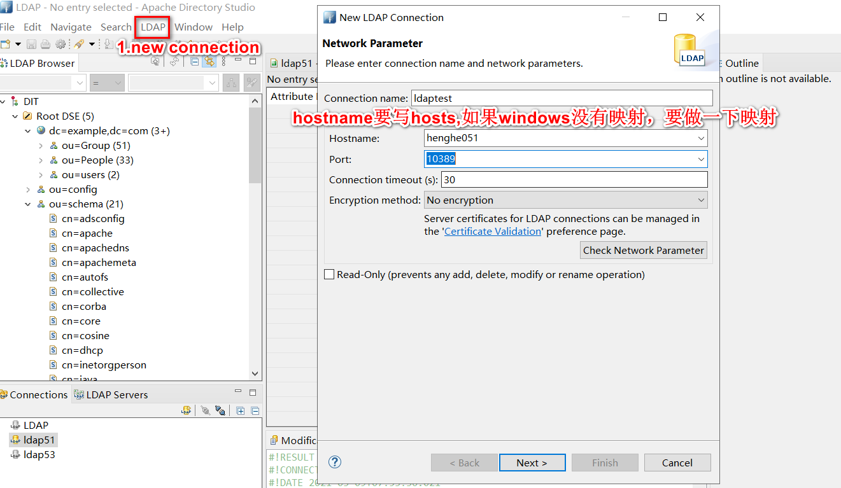The width and height of the screenshot is (841, 488).
Task: Open Preferences using the gear icon
Action: [x=59, y=43]
